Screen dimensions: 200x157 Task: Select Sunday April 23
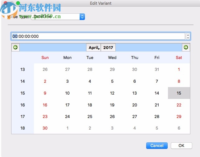point(45,116)
